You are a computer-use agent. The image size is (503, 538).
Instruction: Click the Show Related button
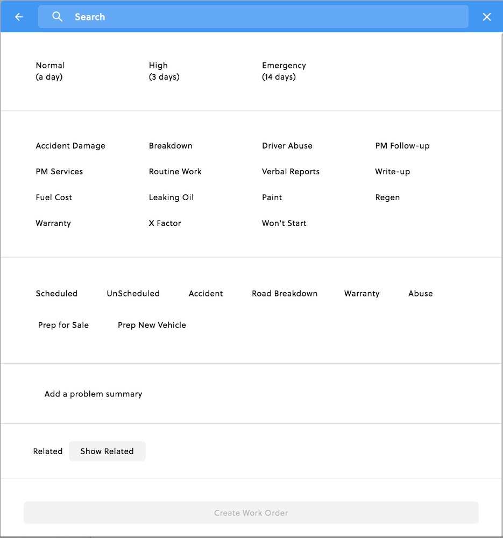107,451
